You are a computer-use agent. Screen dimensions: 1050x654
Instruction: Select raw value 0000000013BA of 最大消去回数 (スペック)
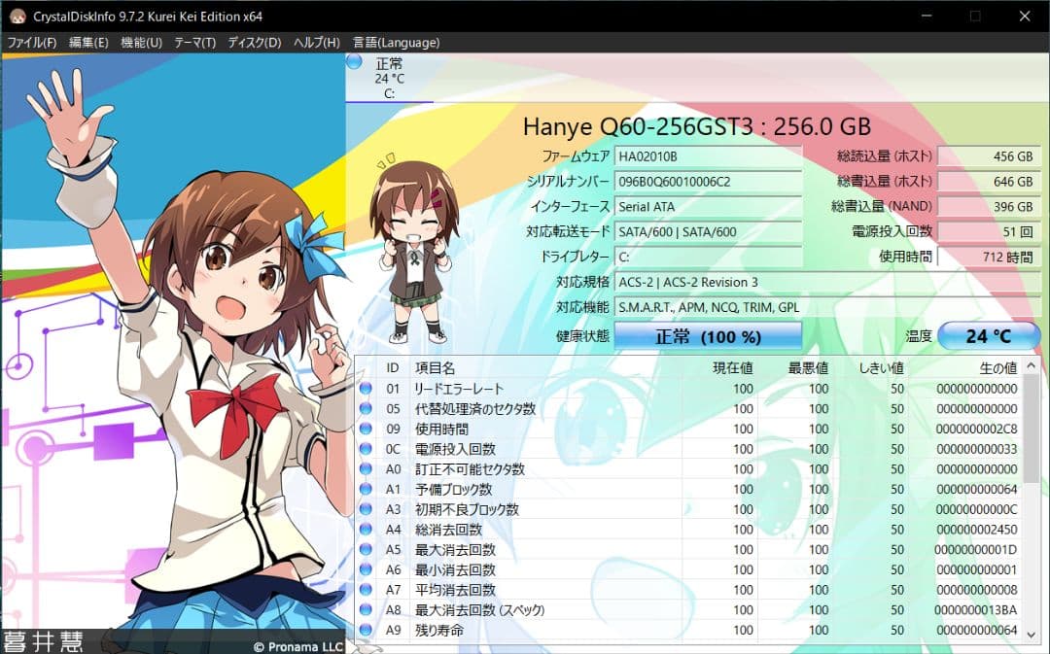(x=976, y=610)
